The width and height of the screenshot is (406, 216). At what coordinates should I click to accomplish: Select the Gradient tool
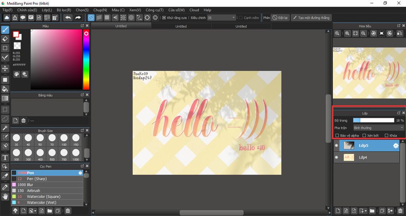(x=5, y=98)
